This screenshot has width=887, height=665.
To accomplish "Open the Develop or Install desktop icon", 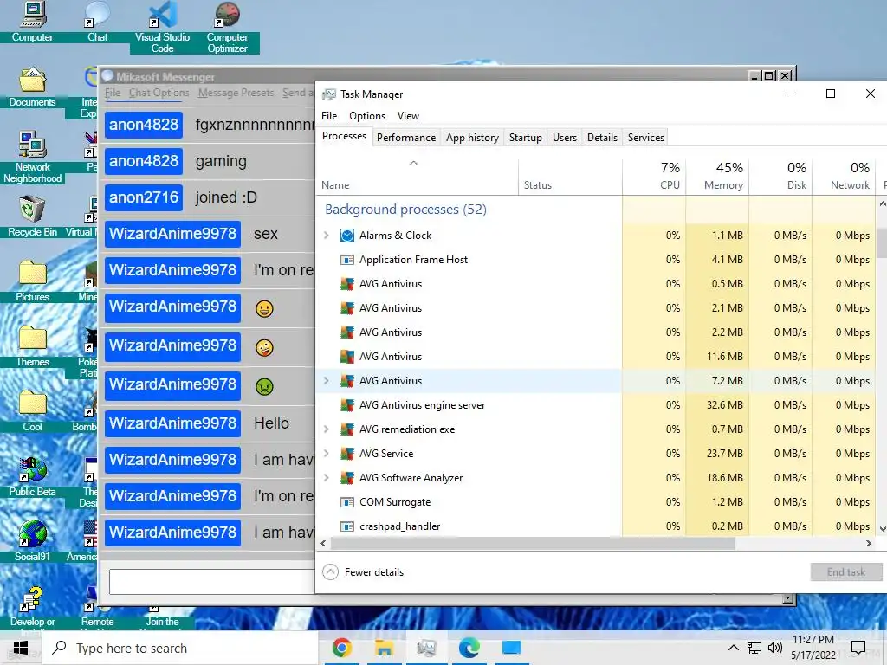I will click(x=32, y=608).
